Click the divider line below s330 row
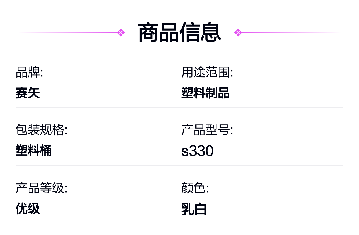 [x=179, y=165]
